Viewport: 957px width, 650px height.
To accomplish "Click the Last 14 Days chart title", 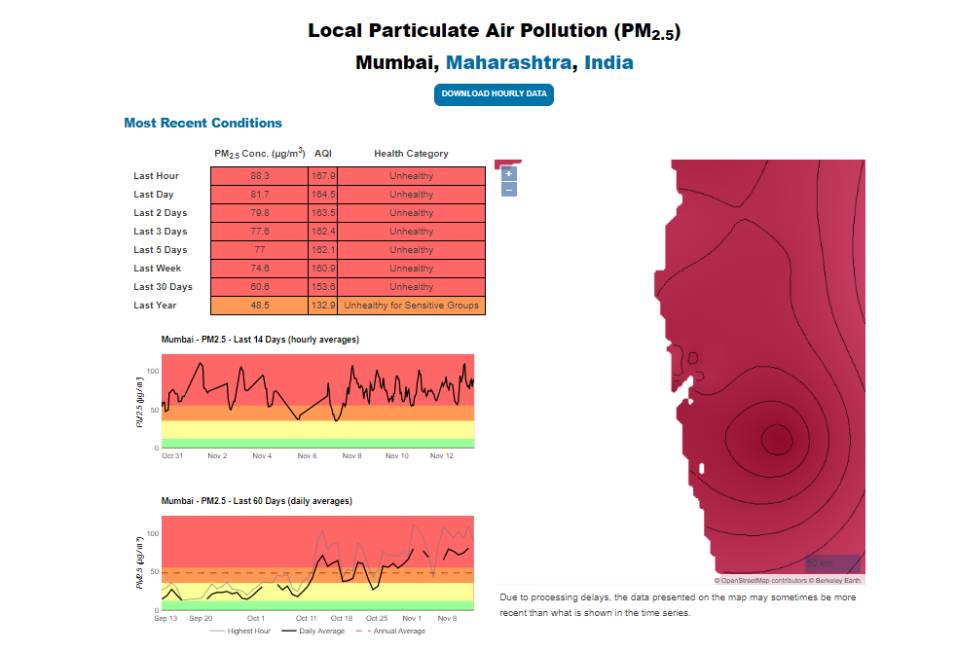I will pos(260,340).
